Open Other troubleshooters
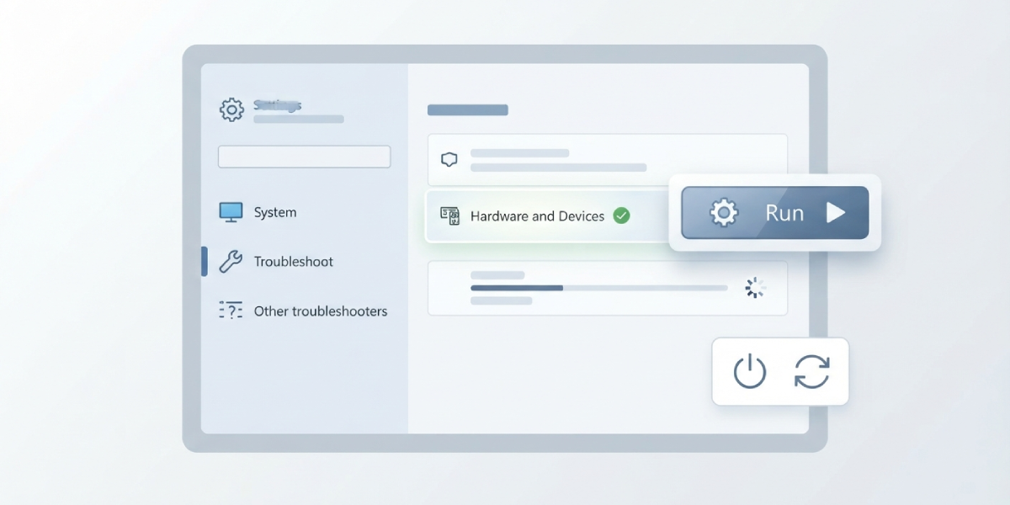 [x=321, y=311]
